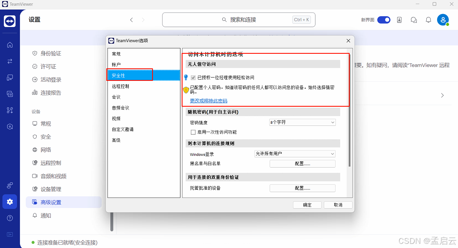Uncheck 已授权一位经理使用轻松访问 checkbox
The width and height of the screenshot is (458, 248).
pyautogui.click(x=193, y=78)
